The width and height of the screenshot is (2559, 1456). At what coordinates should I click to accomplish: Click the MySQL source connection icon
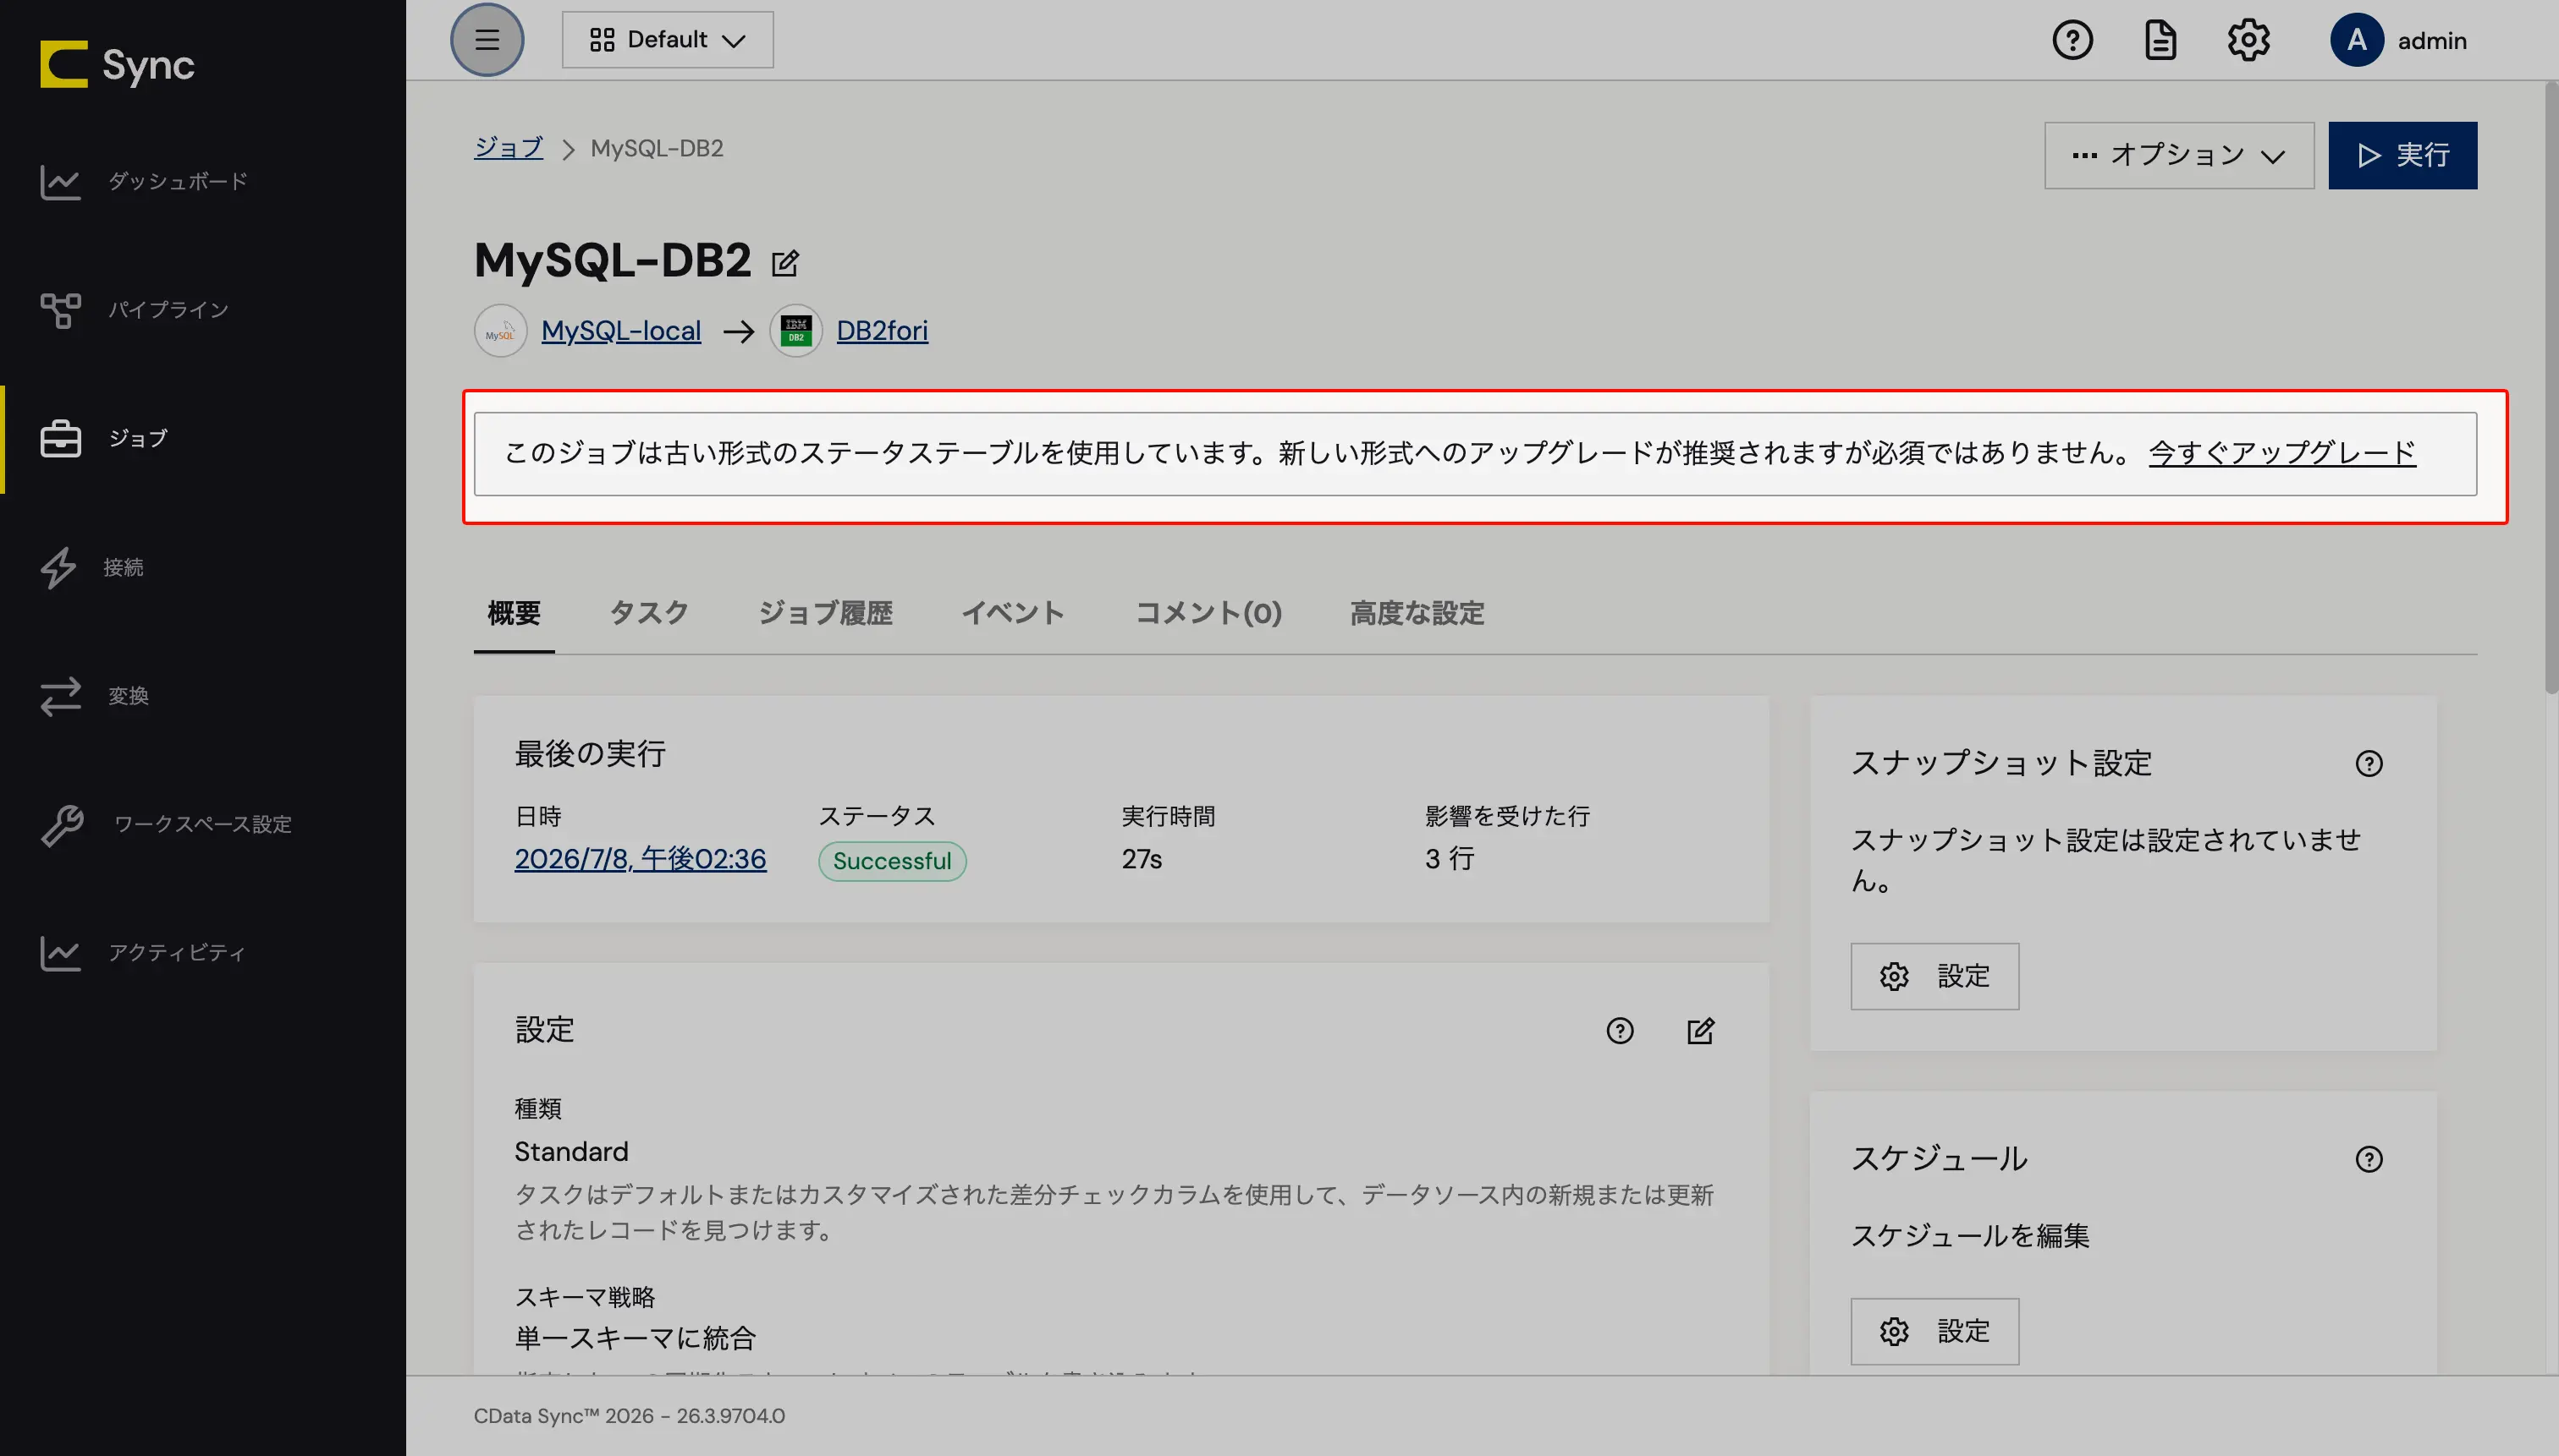pos(500,331)
